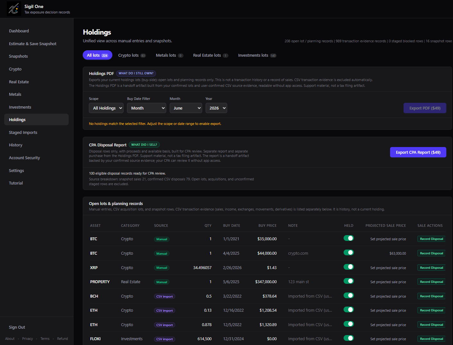Open Metals section in sidebar
Image resolution: width=453 pixels, height=345 pixels.
[15, 94]
